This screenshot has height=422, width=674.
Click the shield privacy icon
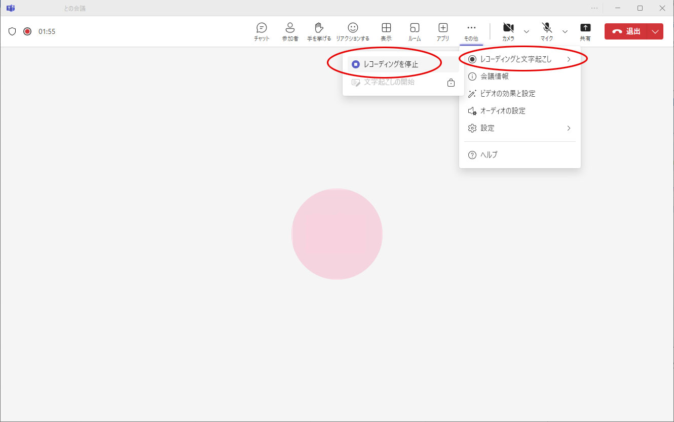click(13, 31)
